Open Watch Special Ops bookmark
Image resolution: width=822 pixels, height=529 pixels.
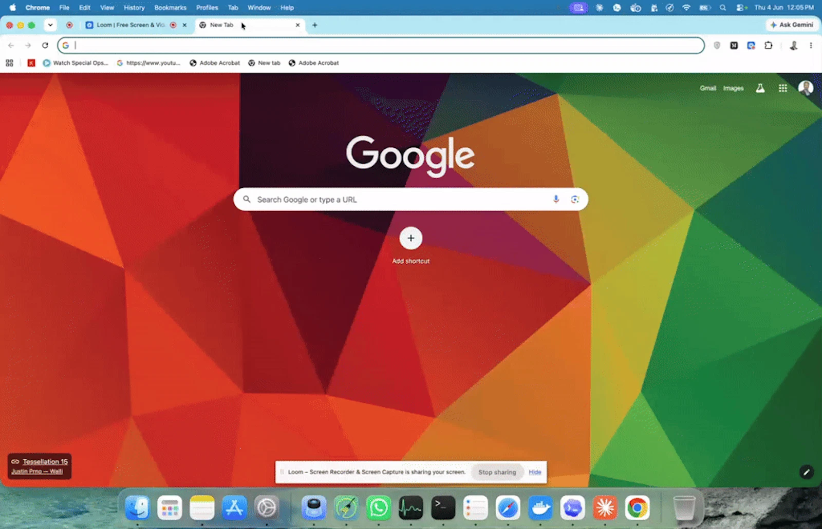pos(76,63)
